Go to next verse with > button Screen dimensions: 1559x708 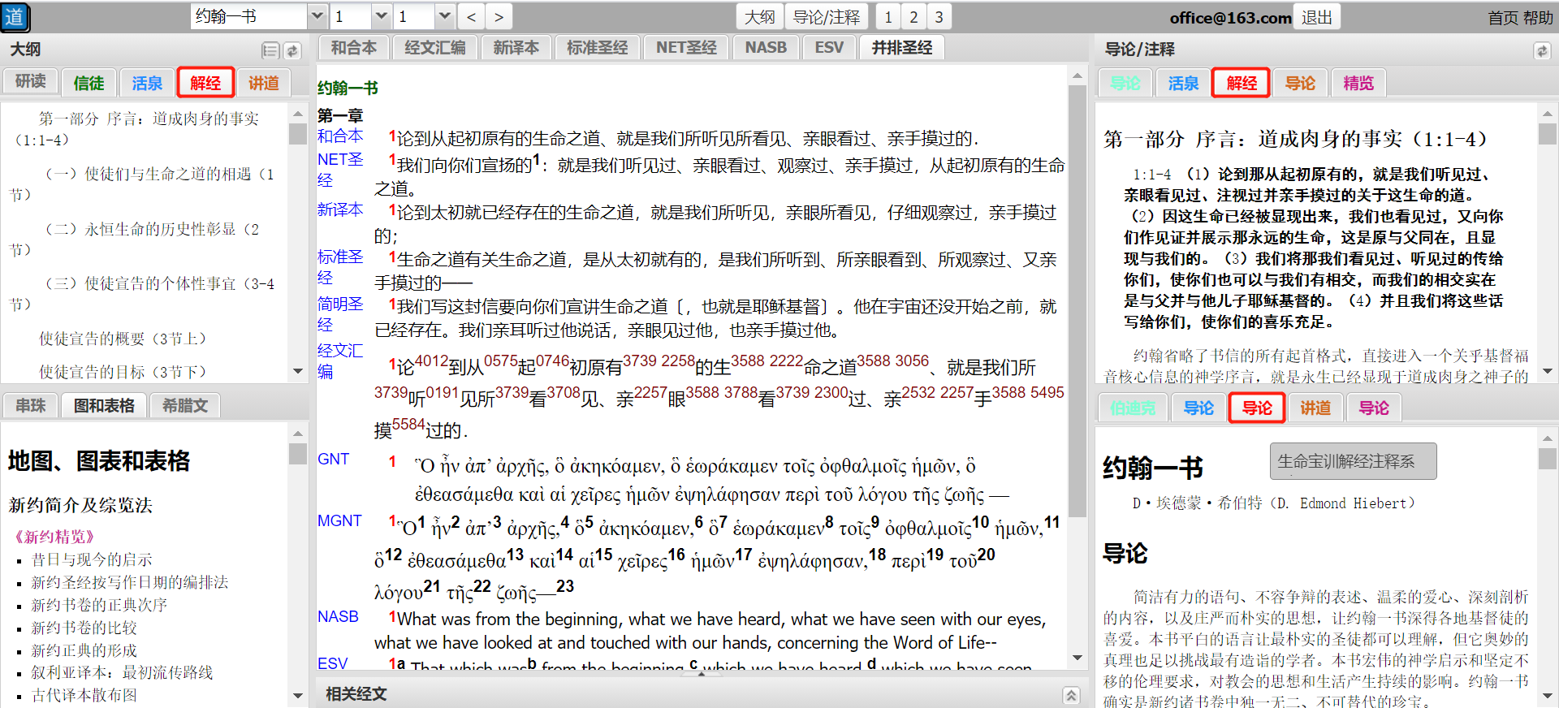tap(499, 17)
